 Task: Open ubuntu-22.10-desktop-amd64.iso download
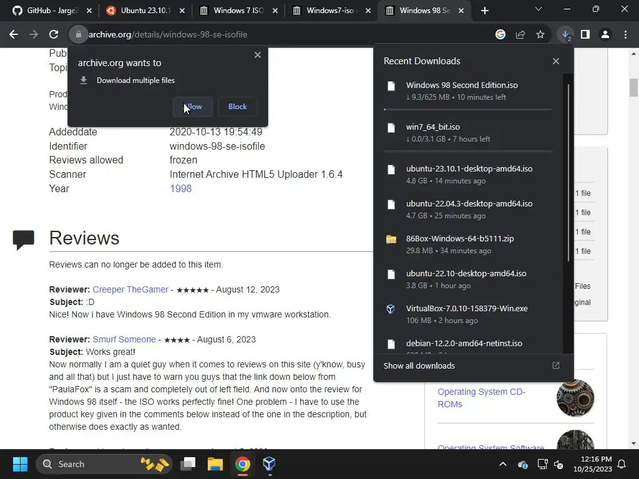pos(468,279)
